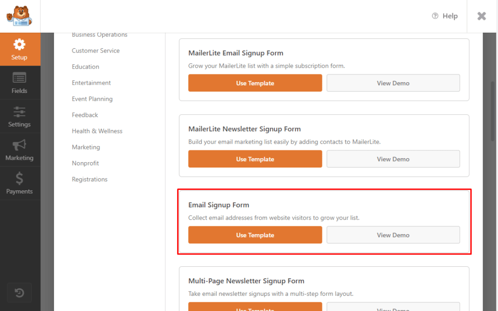Switch to the Fields panel
Viewport: 498px width, 311px height.
pyautogui.click(x=20, y=83)
